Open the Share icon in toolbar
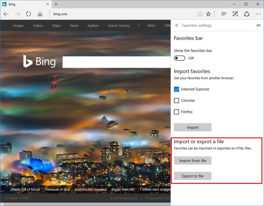The image size is (264, 206). click(247, 14)
